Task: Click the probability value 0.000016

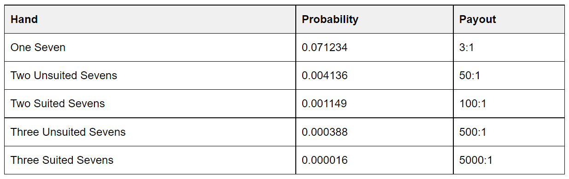Action: point(324,160)
